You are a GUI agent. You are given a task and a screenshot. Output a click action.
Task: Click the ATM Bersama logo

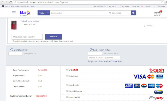[x=129, y=86]
